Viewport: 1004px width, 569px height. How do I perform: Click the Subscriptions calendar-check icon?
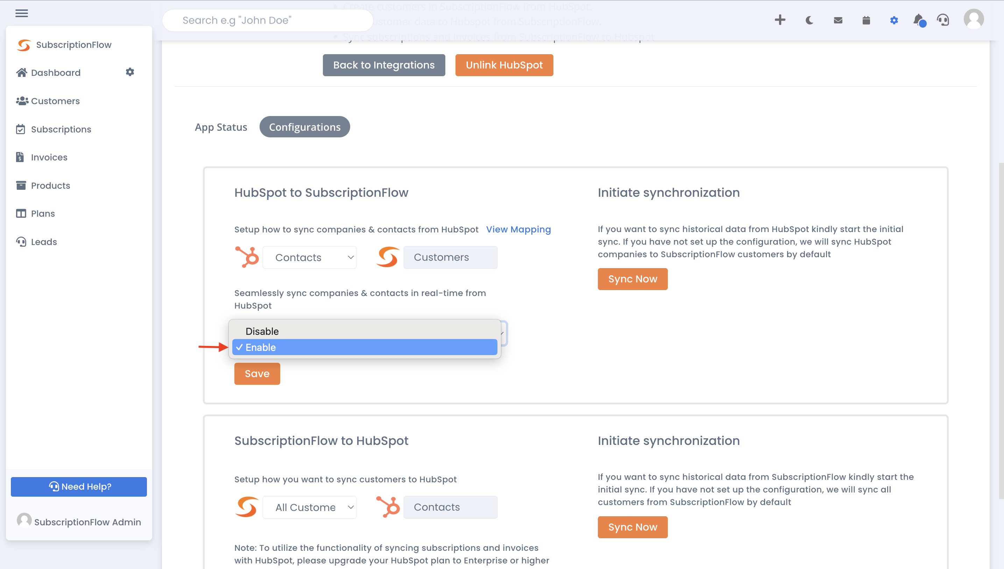[21, 129]
